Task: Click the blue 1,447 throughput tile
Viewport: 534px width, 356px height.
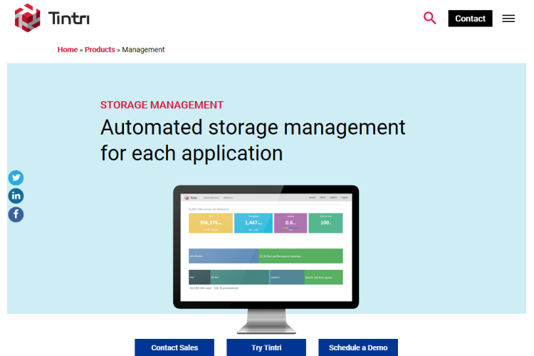Action: [x=253, y=223]
